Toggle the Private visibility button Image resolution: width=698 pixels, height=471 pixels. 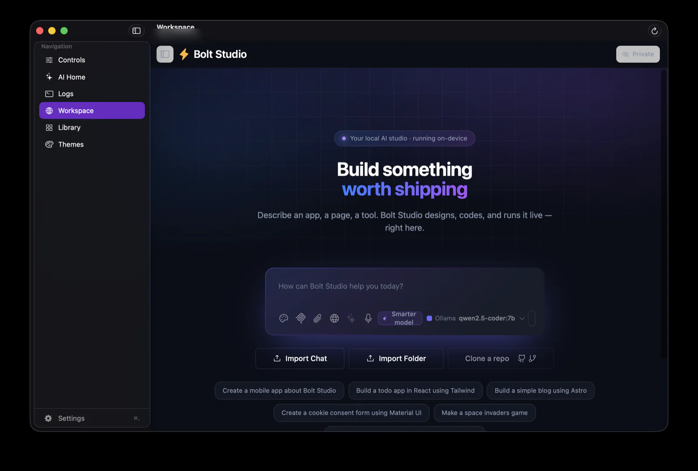(x=638, y=54)
